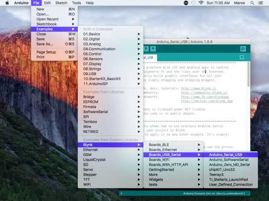Viewport: 269px width, 201px height.
Task: Select the TI_Stellaris_LaunchPad example
Action: (231, 179)
